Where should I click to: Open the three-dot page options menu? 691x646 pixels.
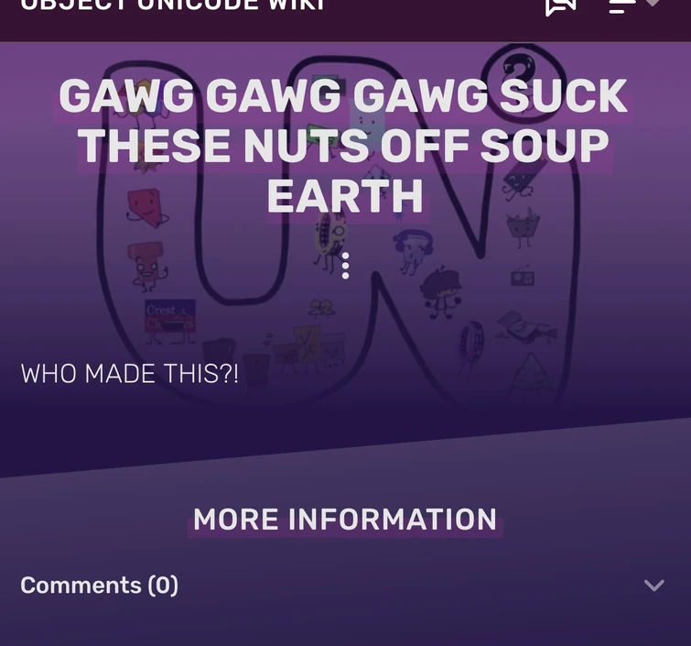(346, 266)
